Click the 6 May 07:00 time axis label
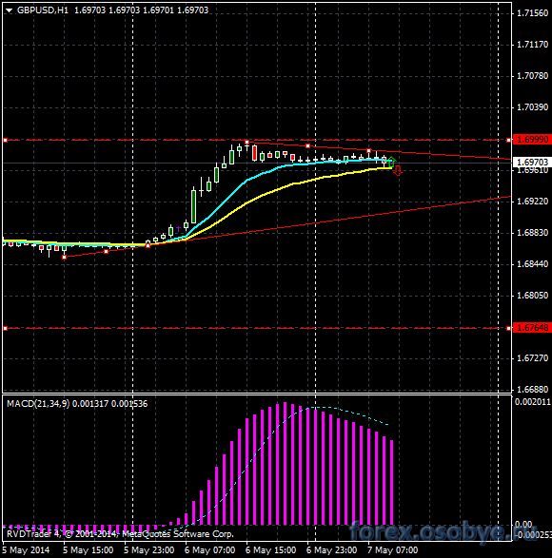The height and width of the screenshot is (558, 552). 209,550
